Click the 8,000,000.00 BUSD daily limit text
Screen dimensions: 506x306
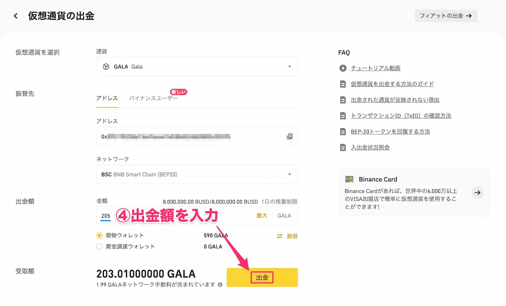(210, 202)
